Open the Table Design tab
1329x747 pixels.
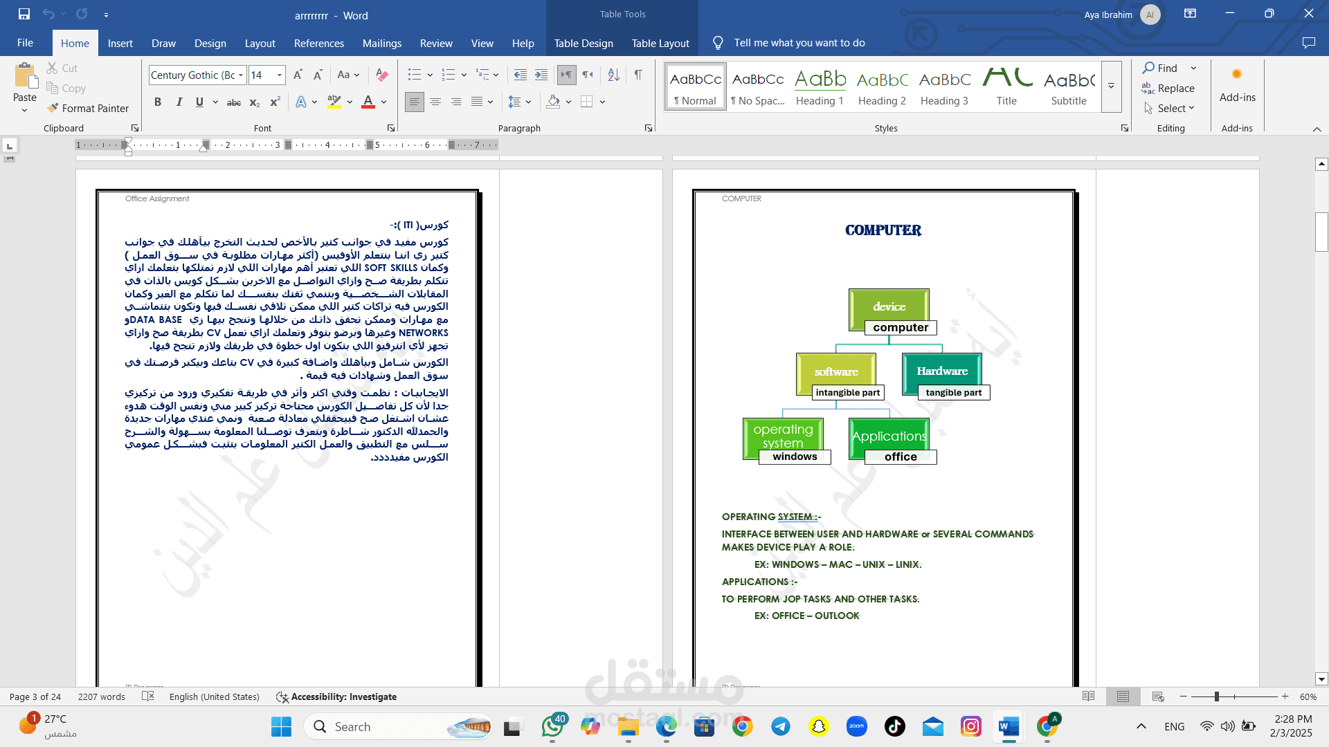[x=584, y=43]
